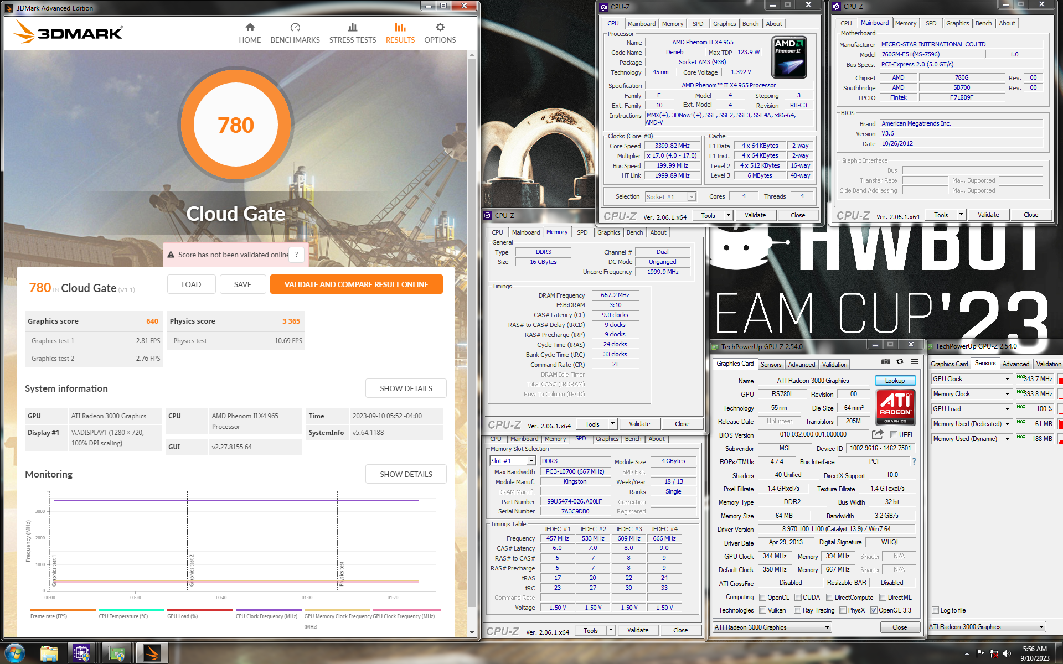Open Tools dropdown arrow in CPU-Z CPU window
This screenshot has width=1063, height=664.
(x=729, y=215)
